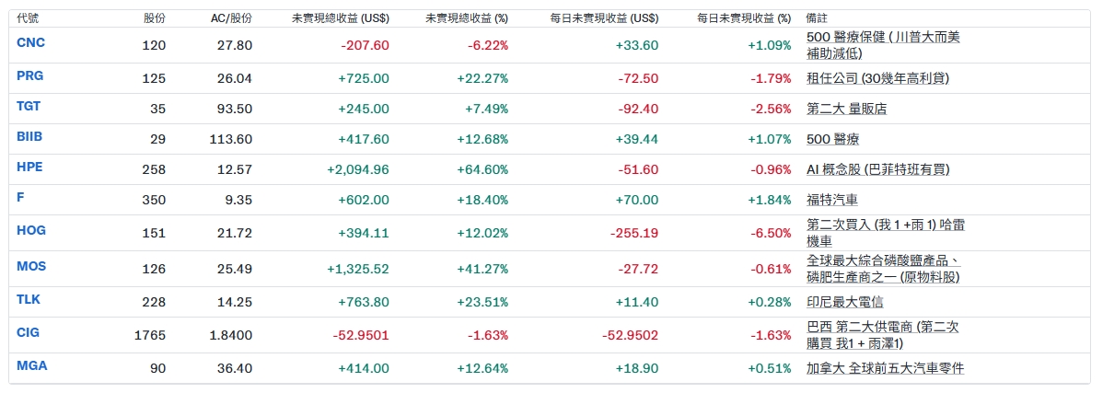
Task: Open the CNC ticker link
Action: 30,42
